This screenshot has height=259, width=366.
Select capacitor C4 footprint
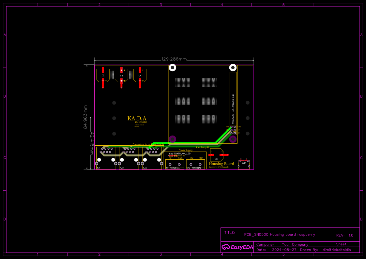pos(140,75)
